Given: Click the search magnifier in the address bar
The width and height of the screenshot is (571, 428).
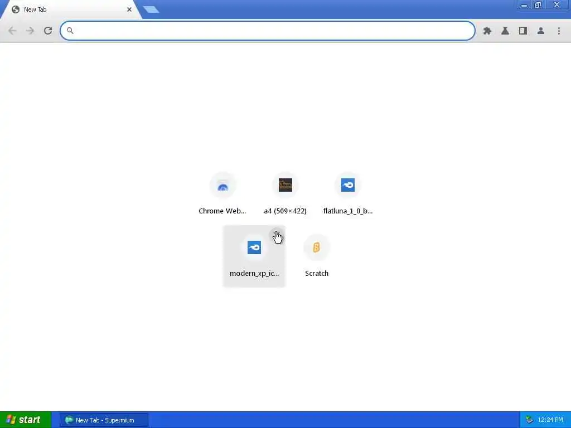Looking at the screenshot, I should (x=70, y=31).
